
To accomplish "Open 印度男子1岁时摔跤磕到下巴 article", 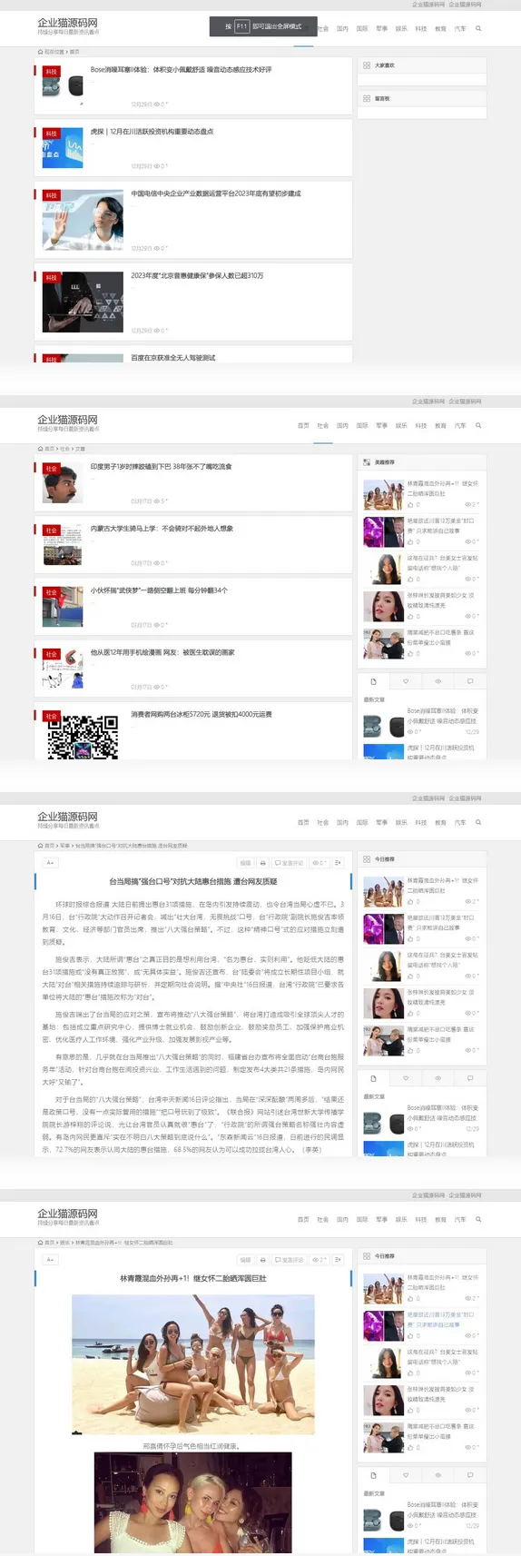I will pos(161,467).
